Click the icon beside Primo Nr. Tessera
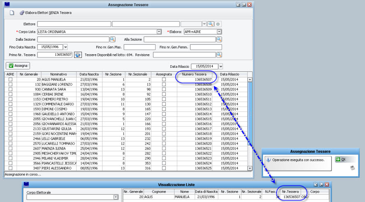The width and height of the screenshot is (365, 202). point(78,55)
